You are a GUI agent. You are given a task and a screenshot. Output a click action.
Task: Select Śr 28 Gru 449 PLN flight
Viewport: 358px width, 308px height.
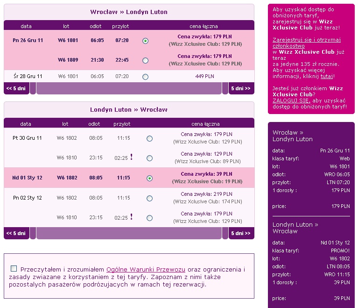coord(146,77)
